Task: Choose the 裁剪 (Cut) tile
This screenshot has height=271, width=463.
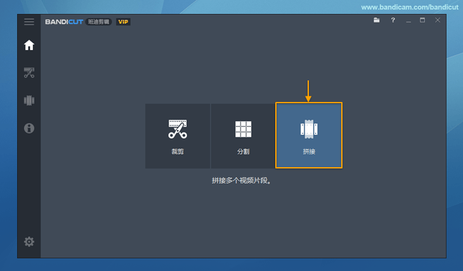Action: pos(178,136)
